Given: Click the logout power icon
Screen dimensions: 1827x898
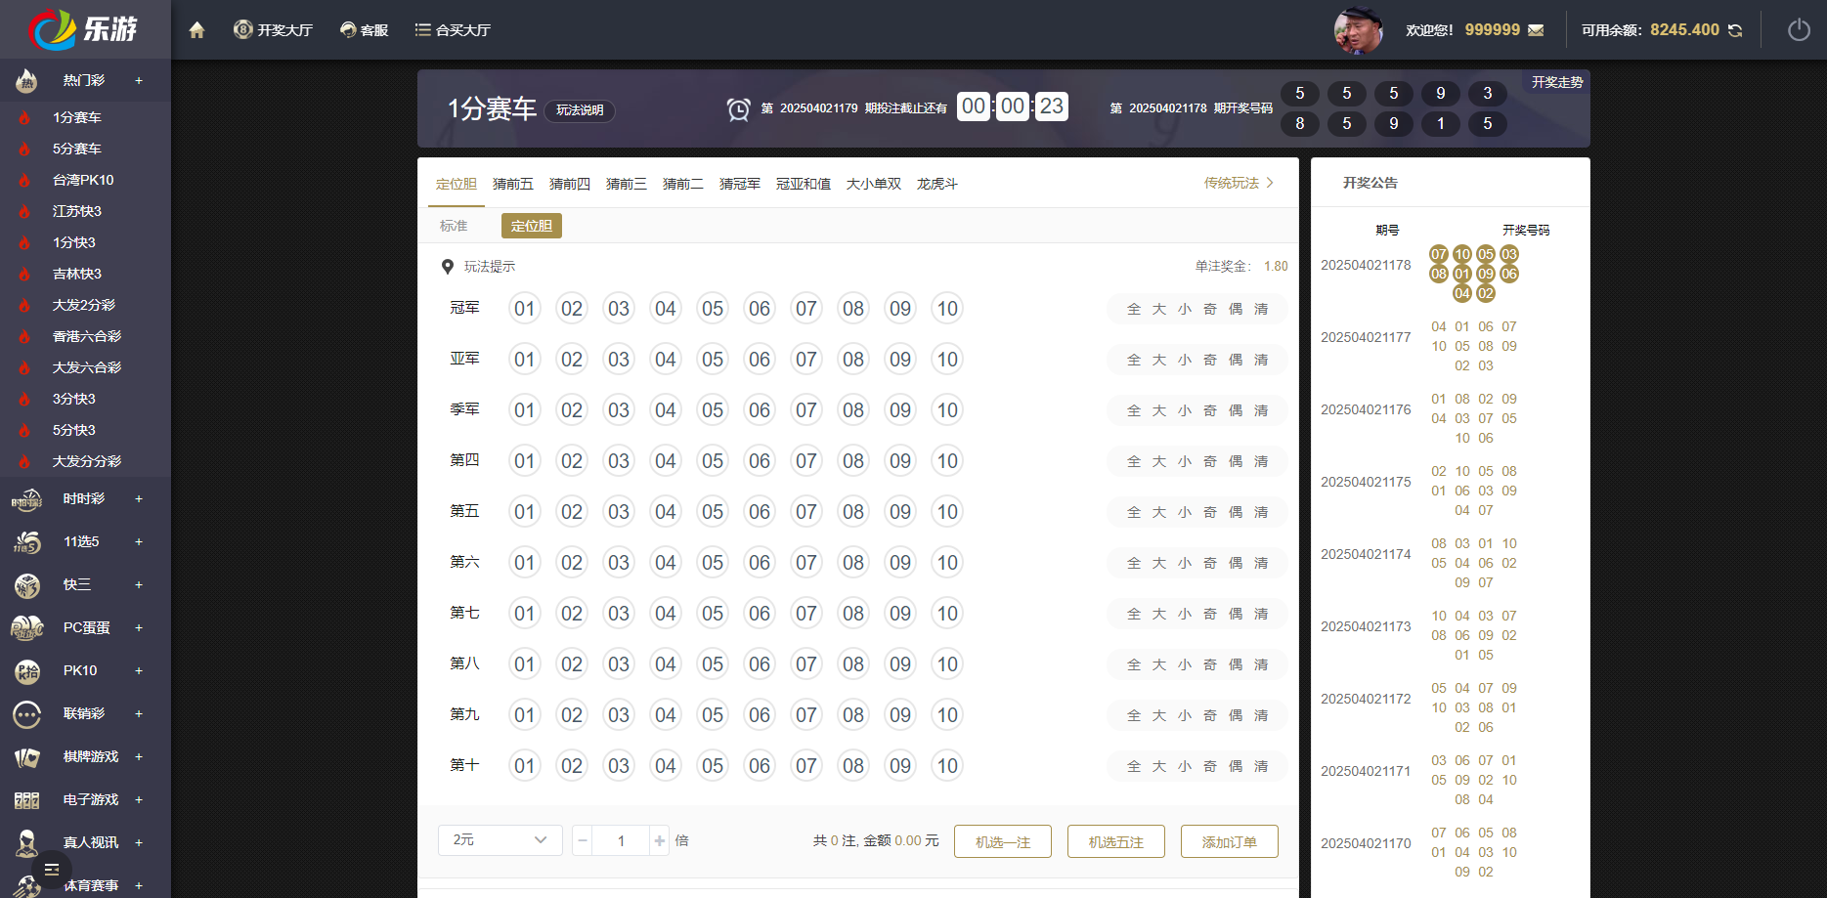Looking at the screenshot, I should pyautogui.click(x=1799, y=29).
